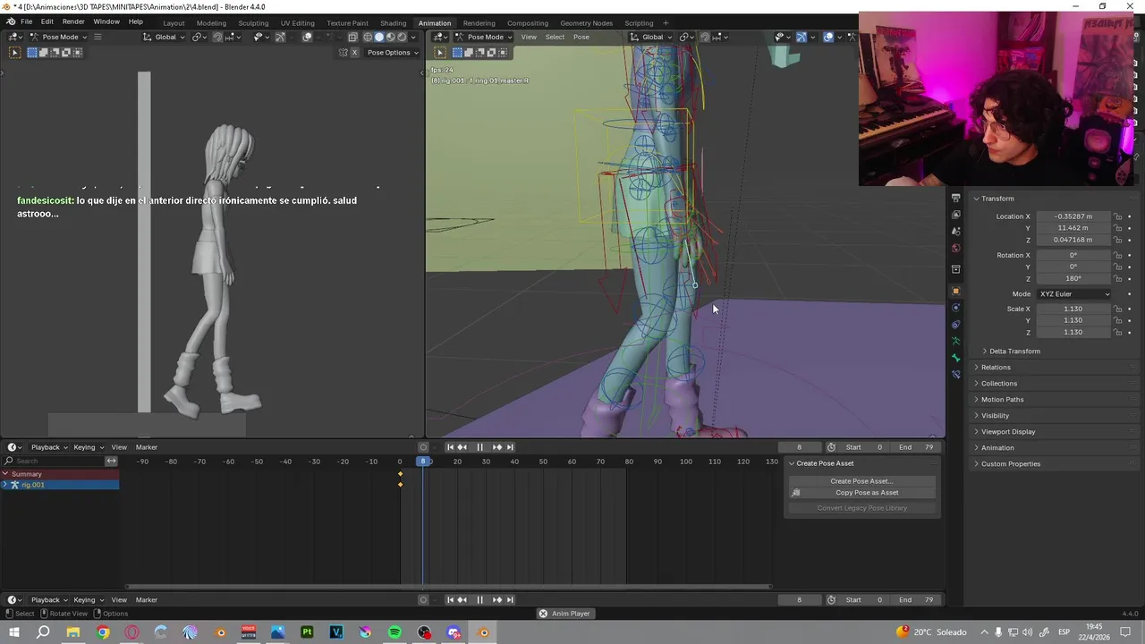Open the Bone Constraints properties tab
Viewport: 1145px width, 644px height.
coord(955,374)
